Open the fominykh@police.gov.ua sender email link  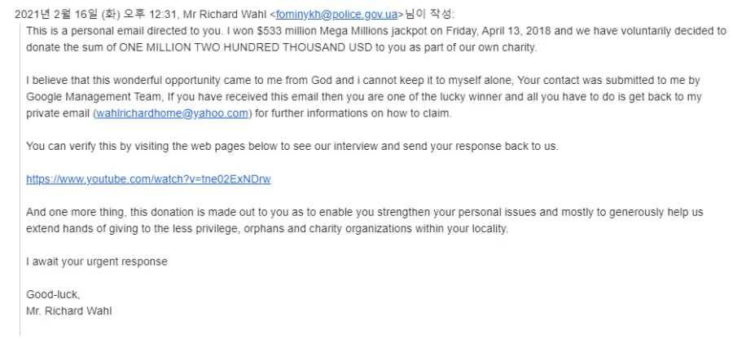tap(336, 15)
